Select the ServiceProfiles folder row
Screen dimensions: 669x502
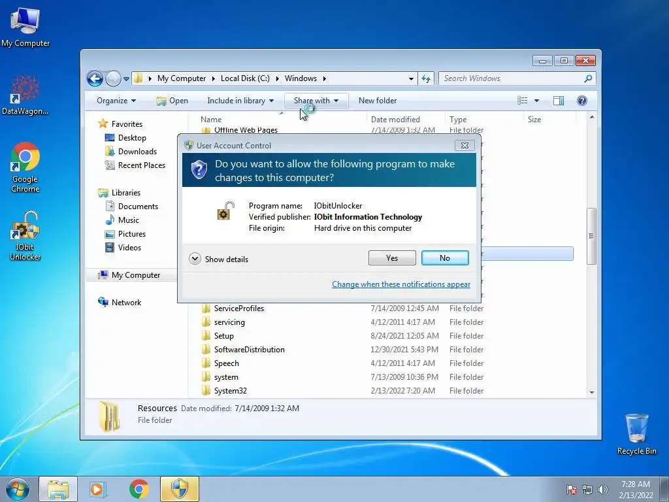(x=387, y=309)
